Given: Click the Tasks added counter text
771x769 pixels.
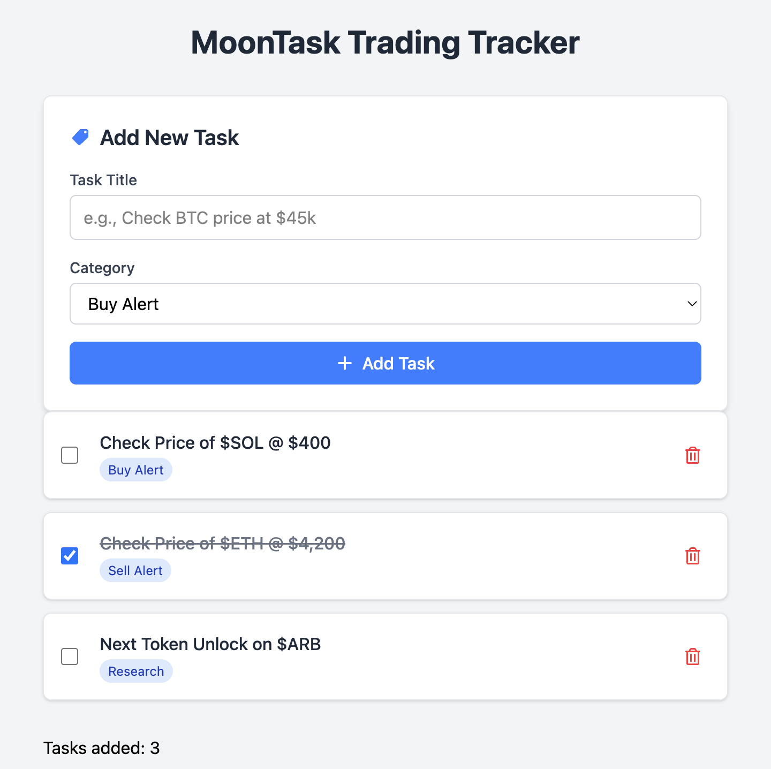Looking at the screenshot, I should [102, 748].
